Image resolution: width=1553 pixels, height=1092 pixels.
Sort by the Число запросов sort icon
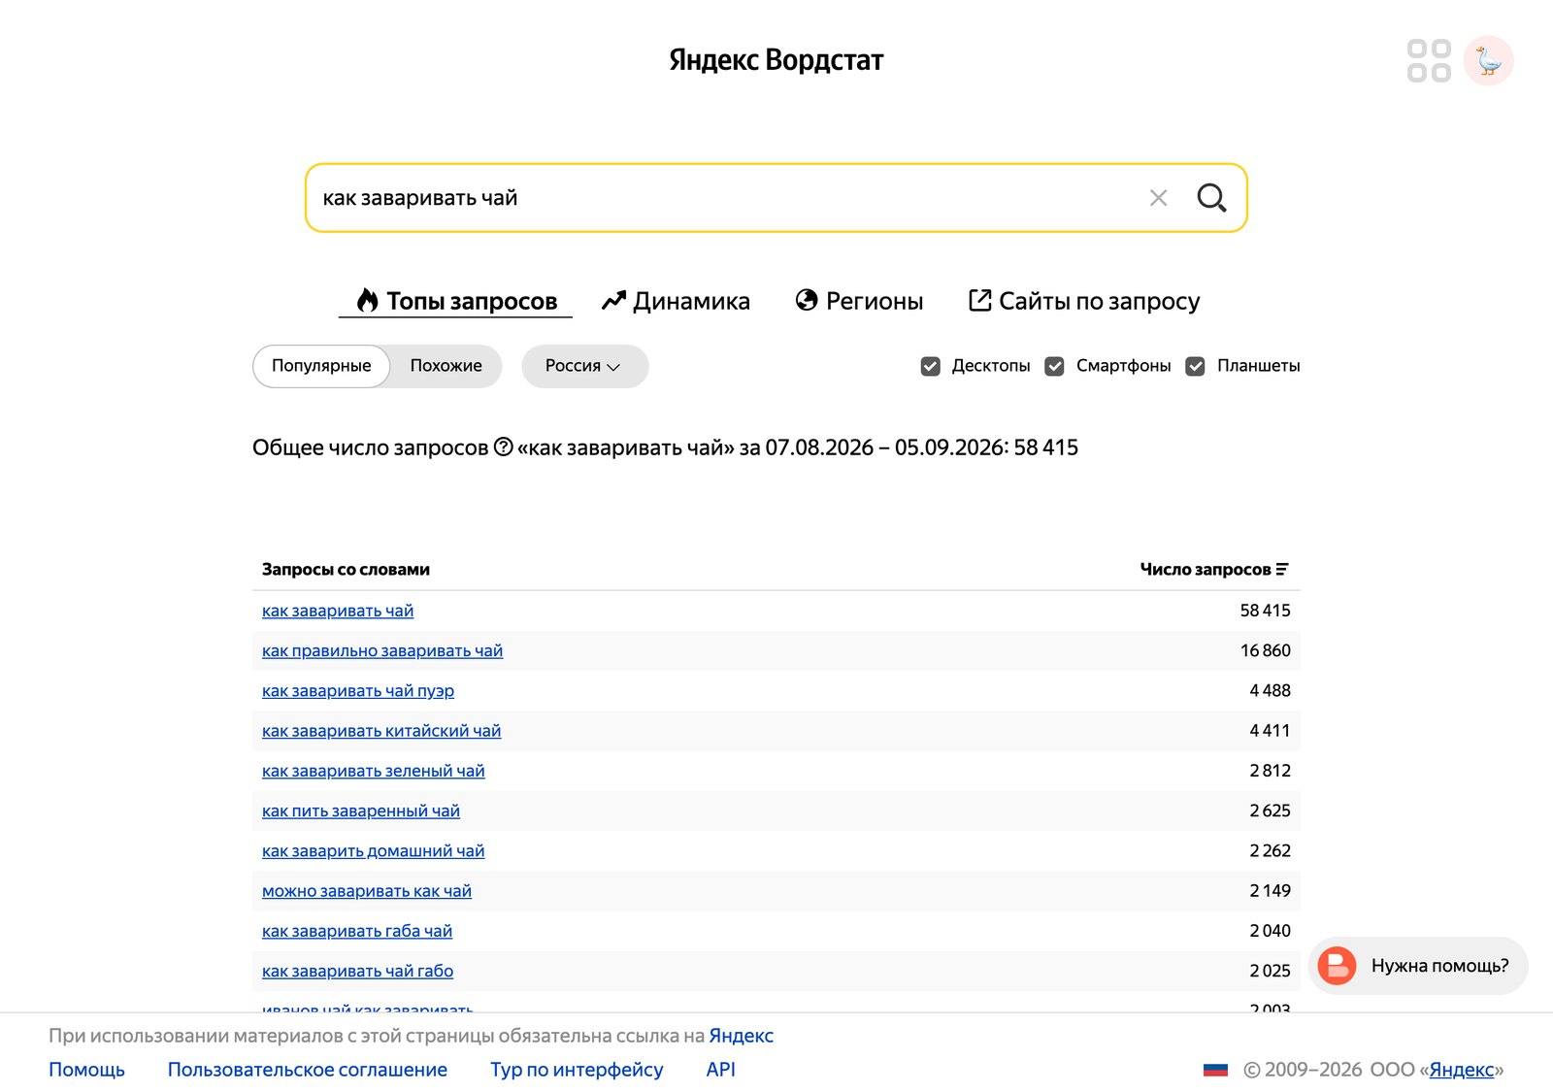coord(1282,569)
